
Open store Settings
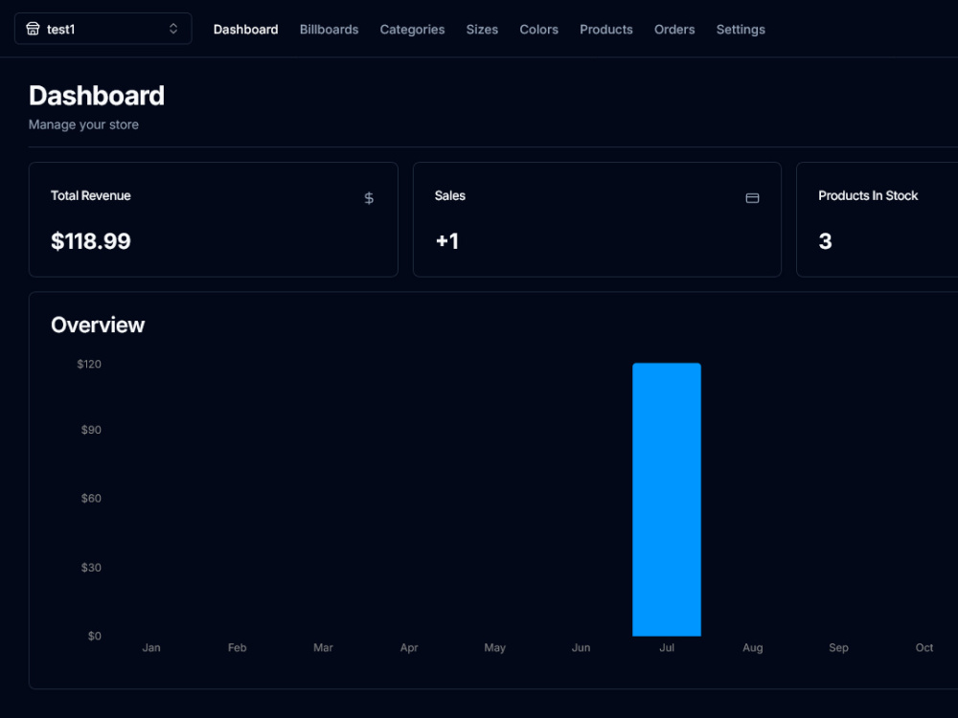click(x=741, y=30)
